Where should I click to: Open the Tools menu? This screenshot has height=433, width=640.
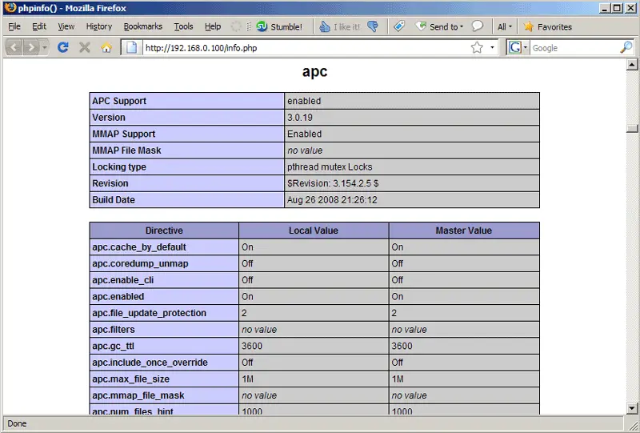click(183, 26)
